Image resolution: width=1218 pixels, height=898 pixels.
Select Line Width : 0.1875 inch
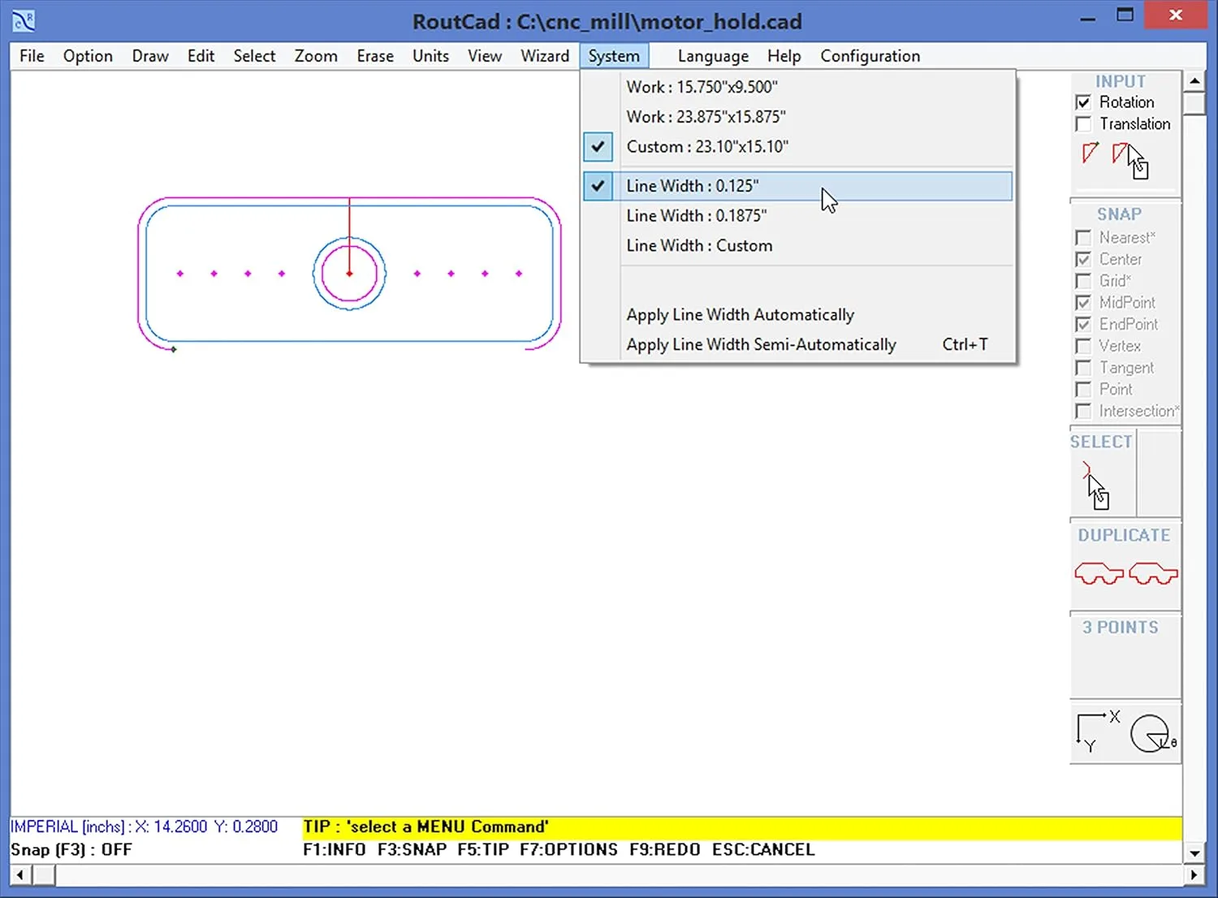tap(696, 215)
